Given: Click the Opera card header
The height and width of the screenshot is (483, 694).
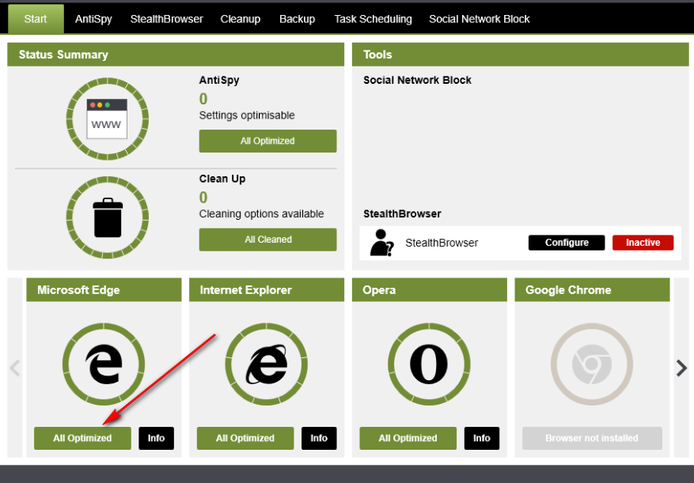Looking at the screenshot, I should coord(430,289).
